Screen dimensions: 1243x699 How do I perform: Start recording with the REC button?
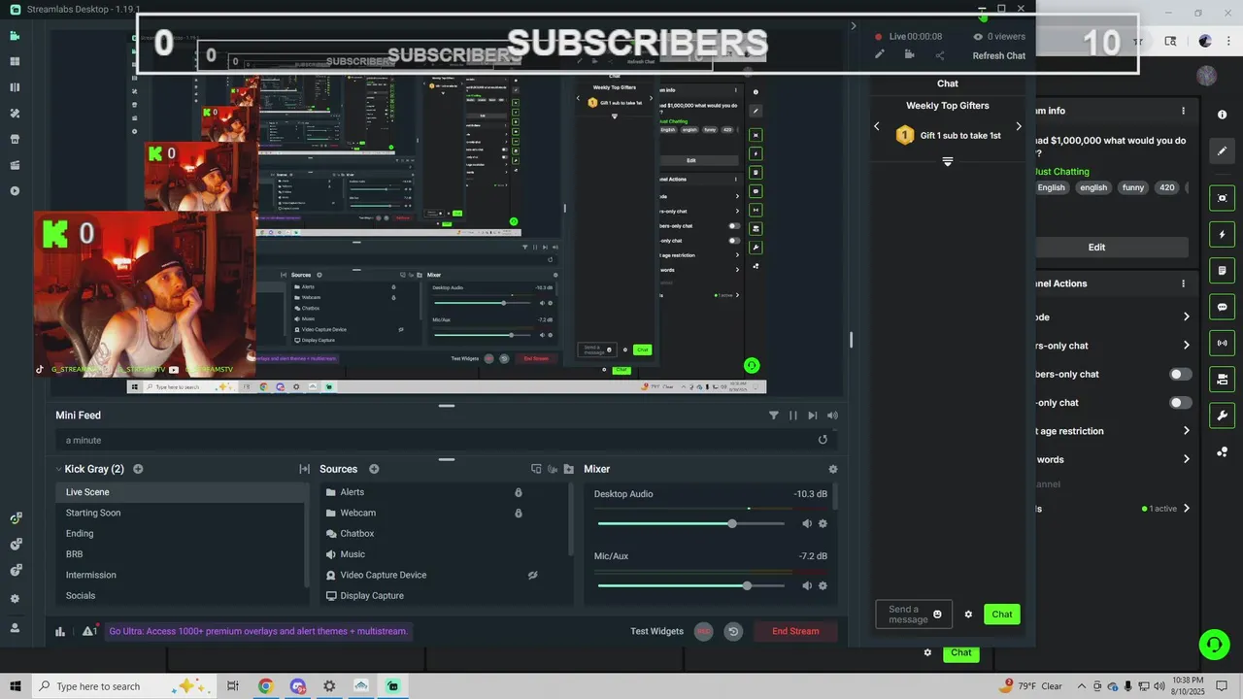coord(704,631)
